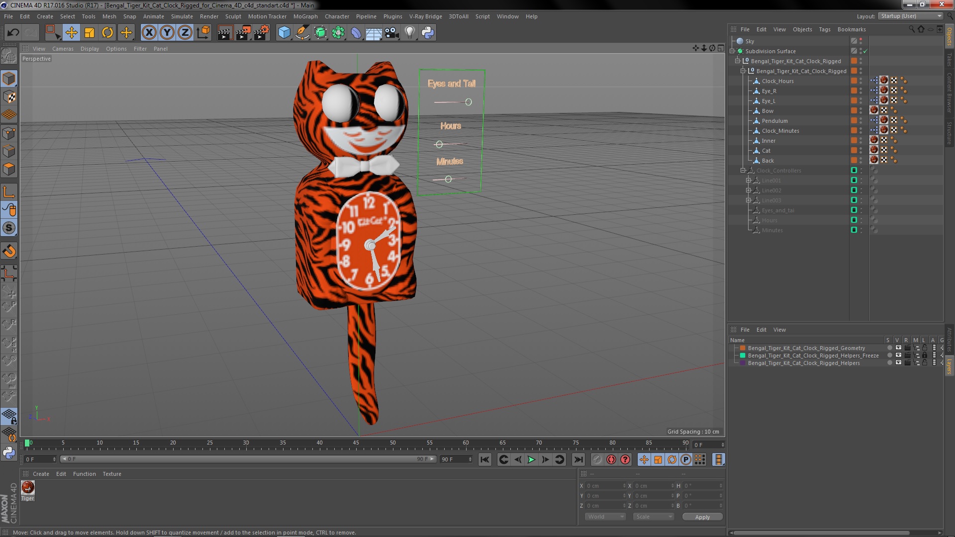955x537 pixels.
Task: Open viewport Cameras menu
Action: pyautogui.click(x=63, y=49)
